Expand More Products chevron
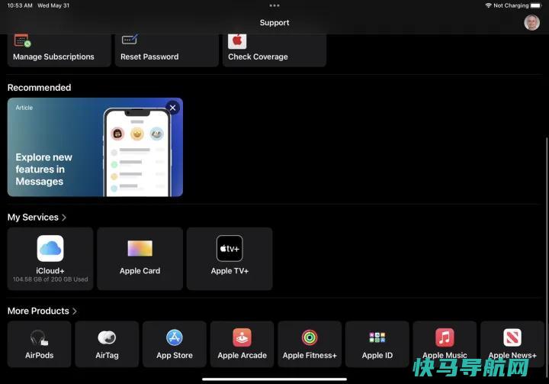The width and height of the screenshot is (549, 384). coord(75,311)
